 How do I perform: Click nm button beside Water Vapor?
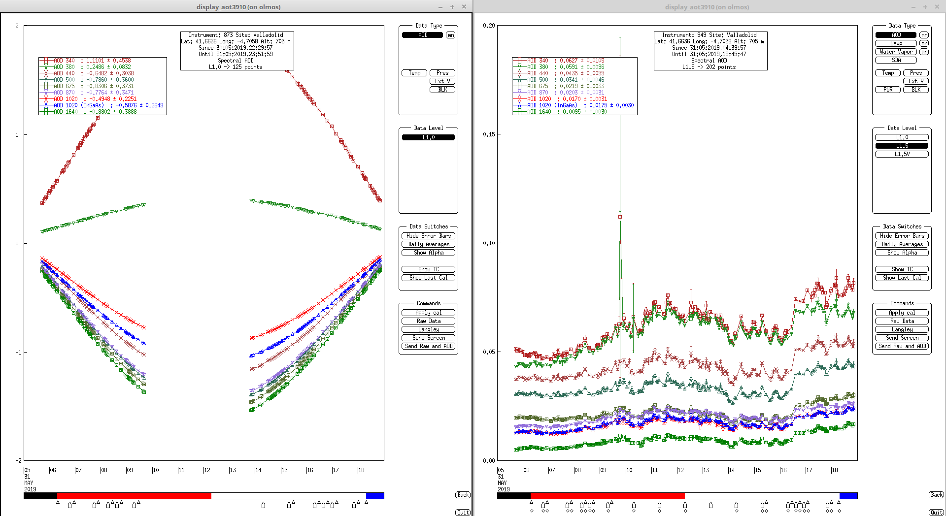pyautogui.click(x=924, y=52)
